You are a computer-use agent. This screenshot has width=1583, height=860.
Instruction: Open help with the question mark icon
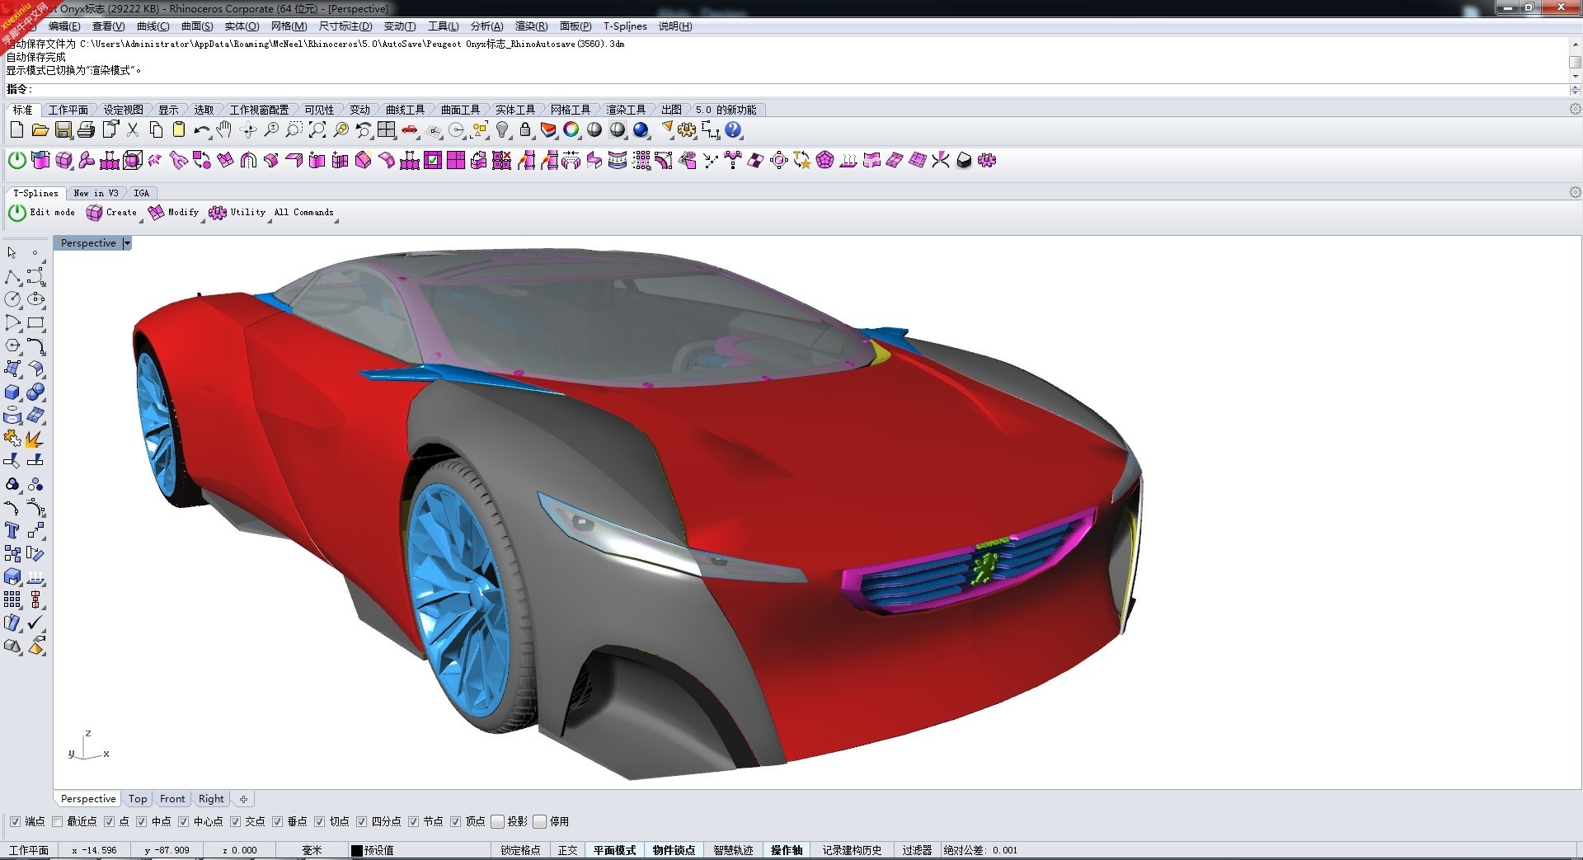[x=733, y=130]
